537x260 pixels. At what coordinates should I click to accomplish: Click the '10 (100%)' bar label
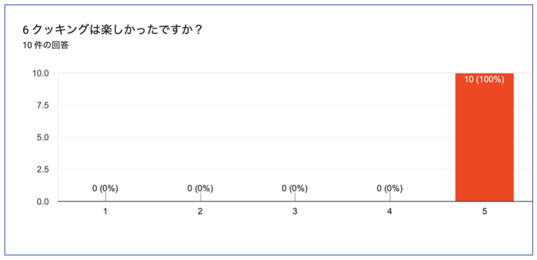click(484, 80)
